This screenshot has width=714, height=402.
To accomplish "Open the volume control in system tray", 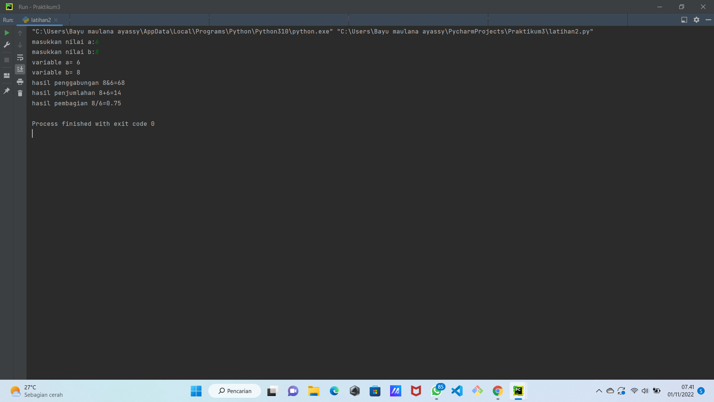I will pos(645,391).
